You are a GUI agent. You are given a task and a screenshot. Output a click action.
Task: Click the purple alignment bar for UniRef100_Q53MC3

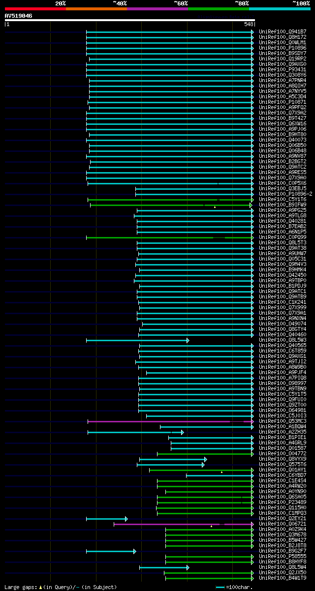171,421
